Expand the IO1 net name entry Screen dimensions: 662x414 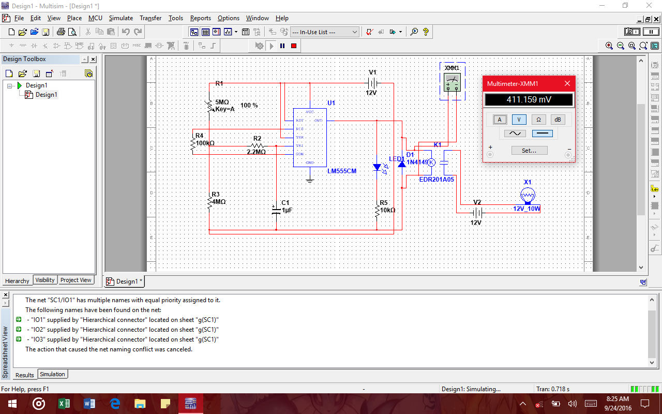[x=19, y=320]
